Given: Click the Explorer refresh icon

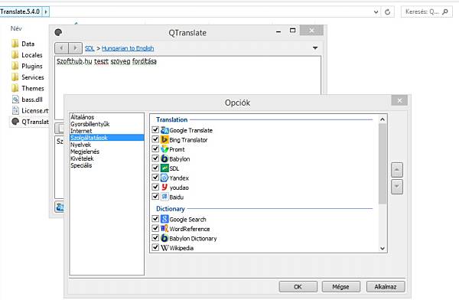Looking at the screenshot, I should coord(388,11).
